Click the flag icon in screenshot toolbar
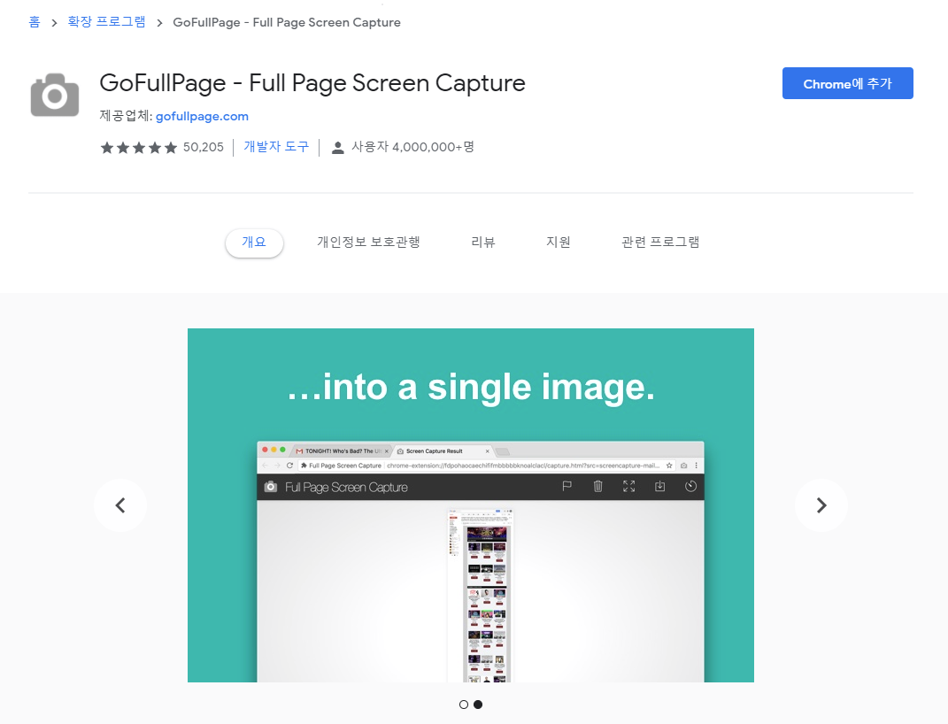948x724 pixels. pos(566,487)
